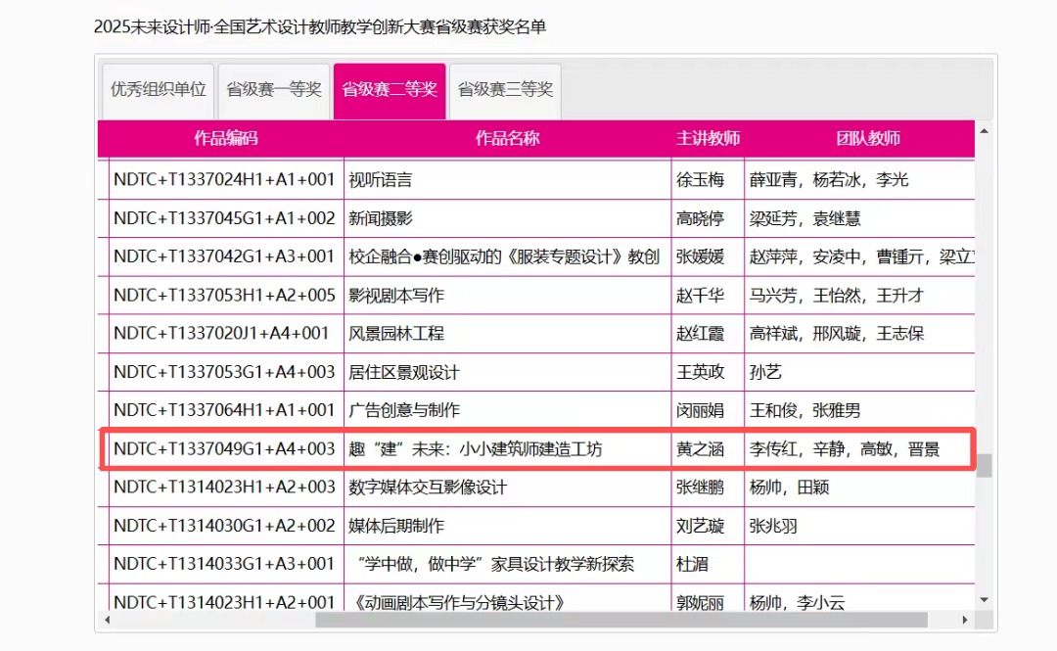Click code NDTC+T1337042G1+A3+001

224,256
